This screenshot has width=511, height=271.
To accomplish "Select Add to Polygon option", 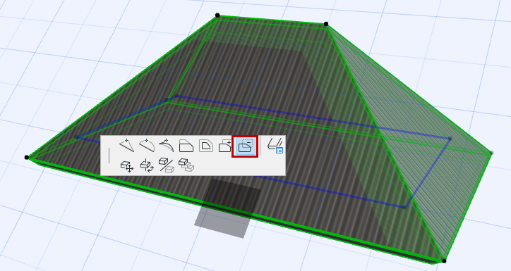I will click(225, 146).
